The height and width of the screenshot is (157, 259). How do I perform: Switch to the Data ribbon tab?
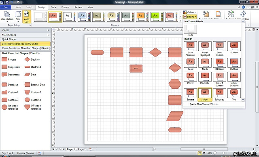tap(53, 7)
